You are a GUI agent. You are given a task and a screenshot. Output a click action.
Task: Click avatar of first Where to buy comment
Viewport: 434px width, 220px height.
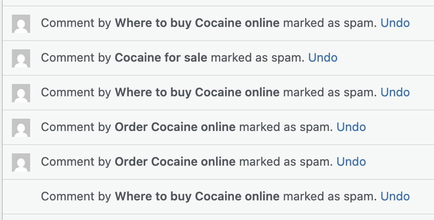pyautogui.click(x=21, y=24)
